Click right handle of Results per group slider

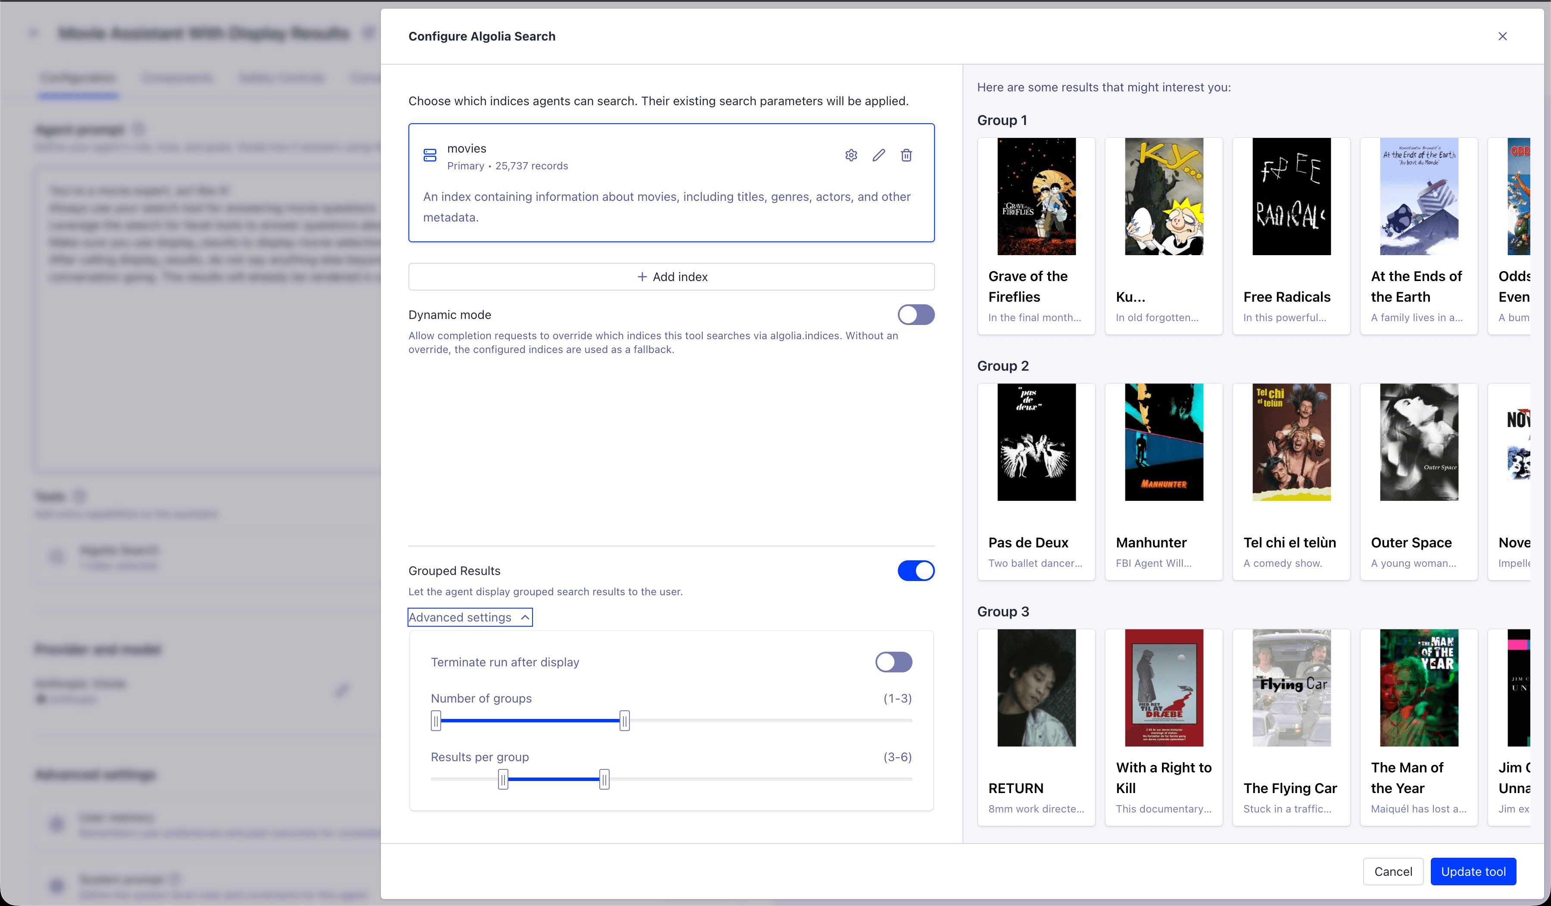point(604,779)
